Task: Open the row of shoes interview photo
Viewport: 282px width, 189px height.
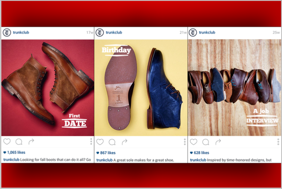Action: click(234, 88)
